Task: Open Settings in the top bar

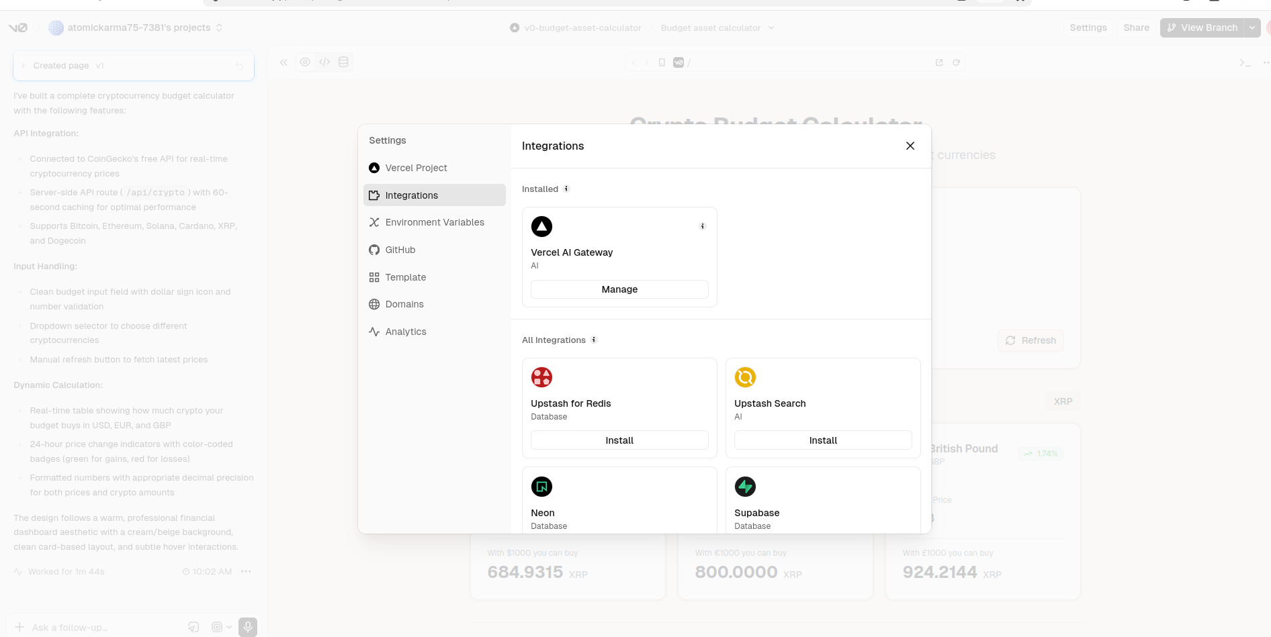Action: [x=1088, y=28]
